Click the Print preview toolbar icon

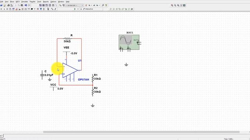tap(11, 5)
